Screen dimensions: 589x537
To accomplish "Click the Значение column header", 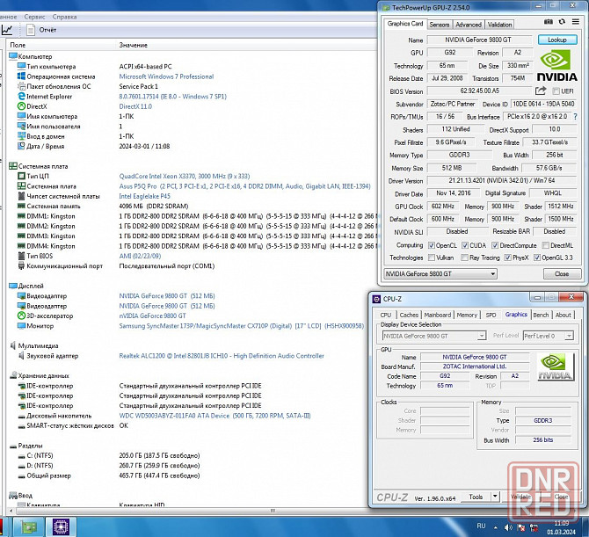I will pos(133,45).
